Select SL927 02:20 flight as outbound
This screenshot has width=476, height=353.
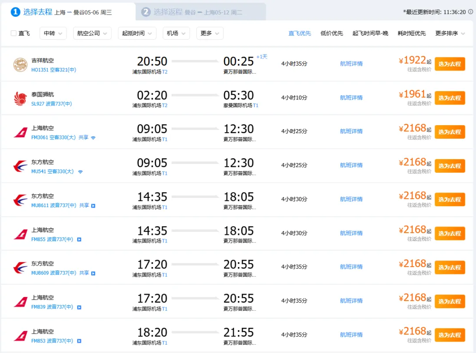click(x=450, y=98)
